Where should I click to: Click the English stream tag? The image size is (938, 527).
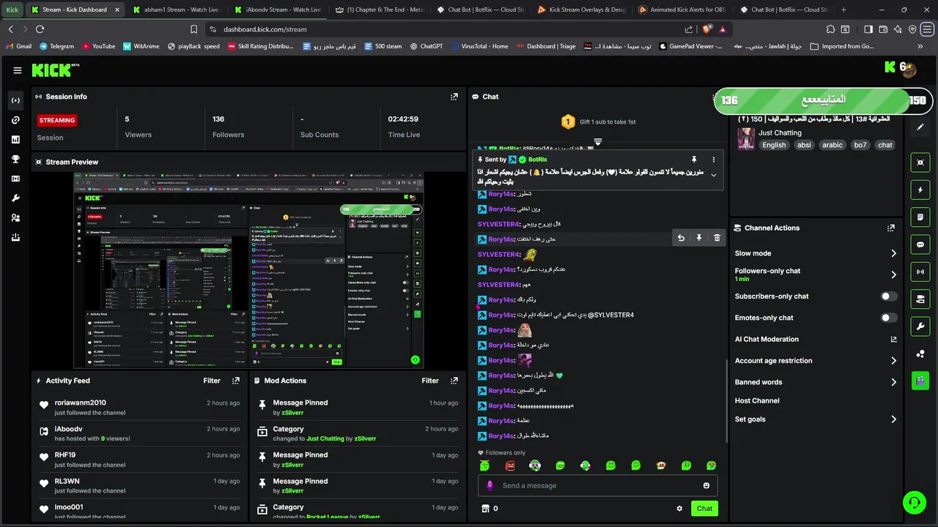pyautogui.click(x=774, y=145)
